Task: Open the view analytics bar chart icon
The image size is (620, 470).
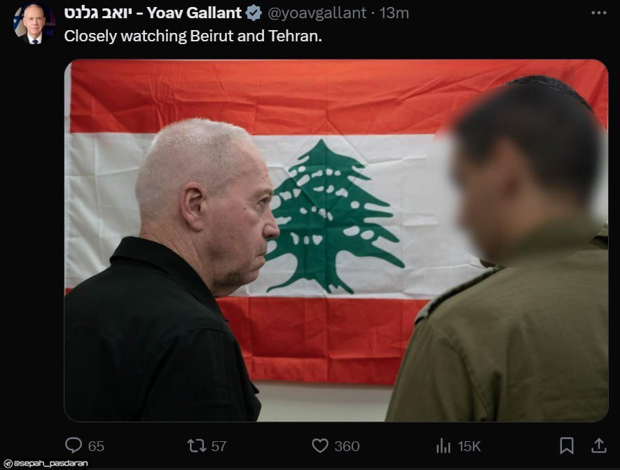Action: tap(443, 446)
